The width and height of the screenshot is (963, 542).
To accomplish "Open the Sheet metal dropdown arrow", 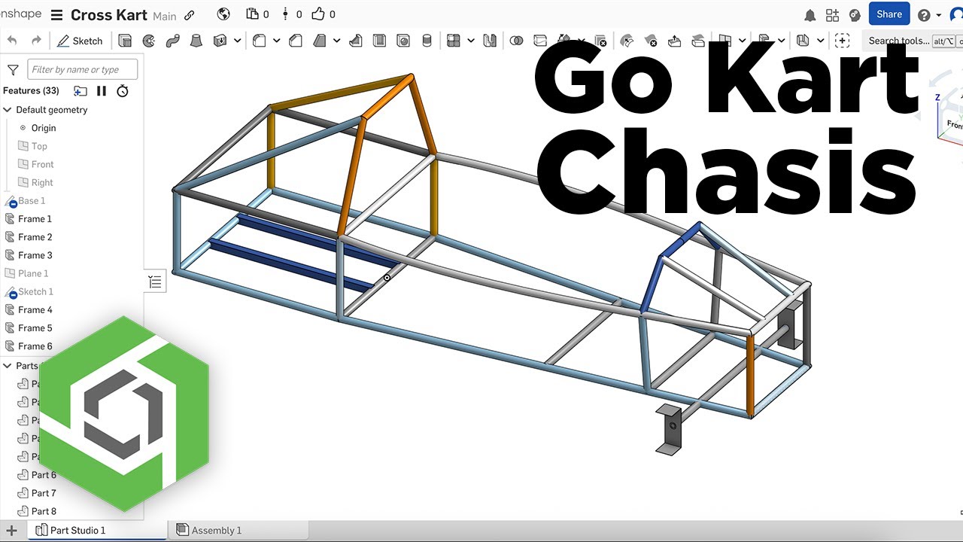I will point(820,41).
